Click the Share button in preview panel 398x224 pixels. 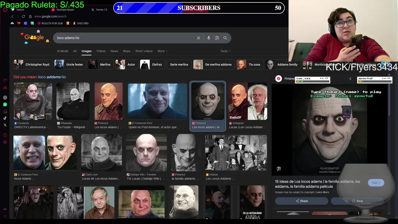(x=302, y=201)
